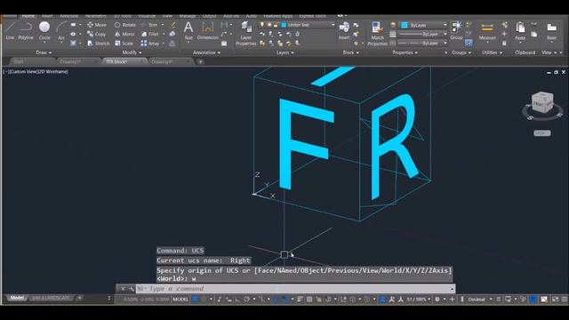This screenshot has width=569, height=320.
Task: Click the new drawing plus tab button
Action: pyautogui.click(x=200, y=61)
